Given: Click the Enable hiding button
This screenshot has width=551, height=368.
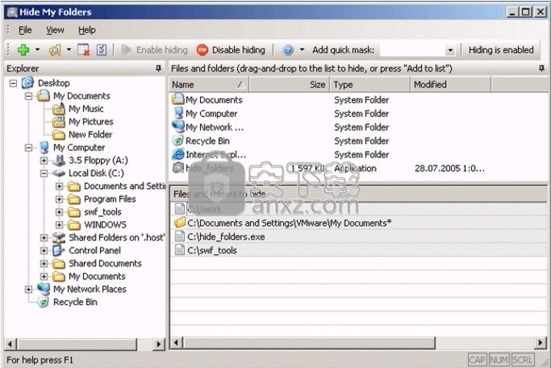Looking at the screenshot, I should tap(154, 50).
